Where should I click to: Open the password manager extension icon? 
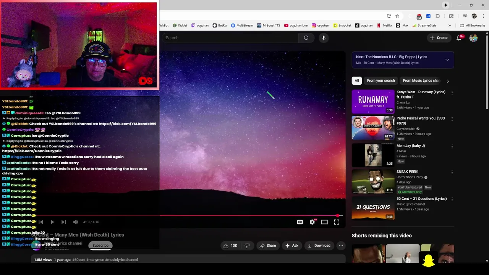tap(428, 16)
